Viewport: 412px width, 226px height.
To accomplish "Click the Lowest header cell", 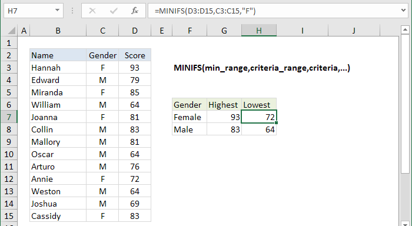I will [259, 105].
